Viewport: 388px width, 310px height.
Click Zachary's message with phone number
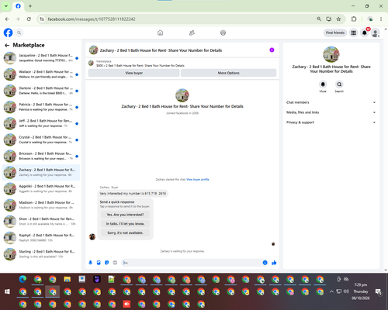point(133,194)
